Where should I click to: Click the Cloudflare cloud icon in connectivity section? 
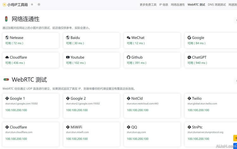click(7, 57)
